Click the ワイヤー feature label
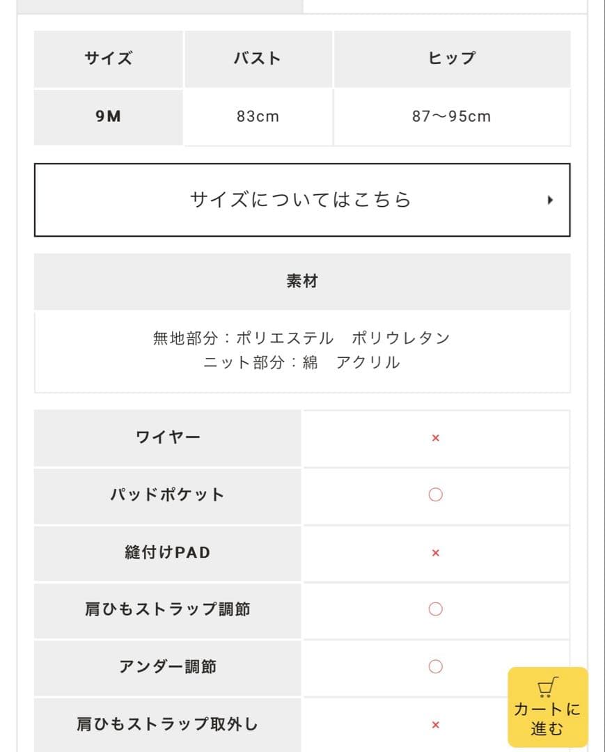This screenshot has height=752, width=605. click(168, 438)
